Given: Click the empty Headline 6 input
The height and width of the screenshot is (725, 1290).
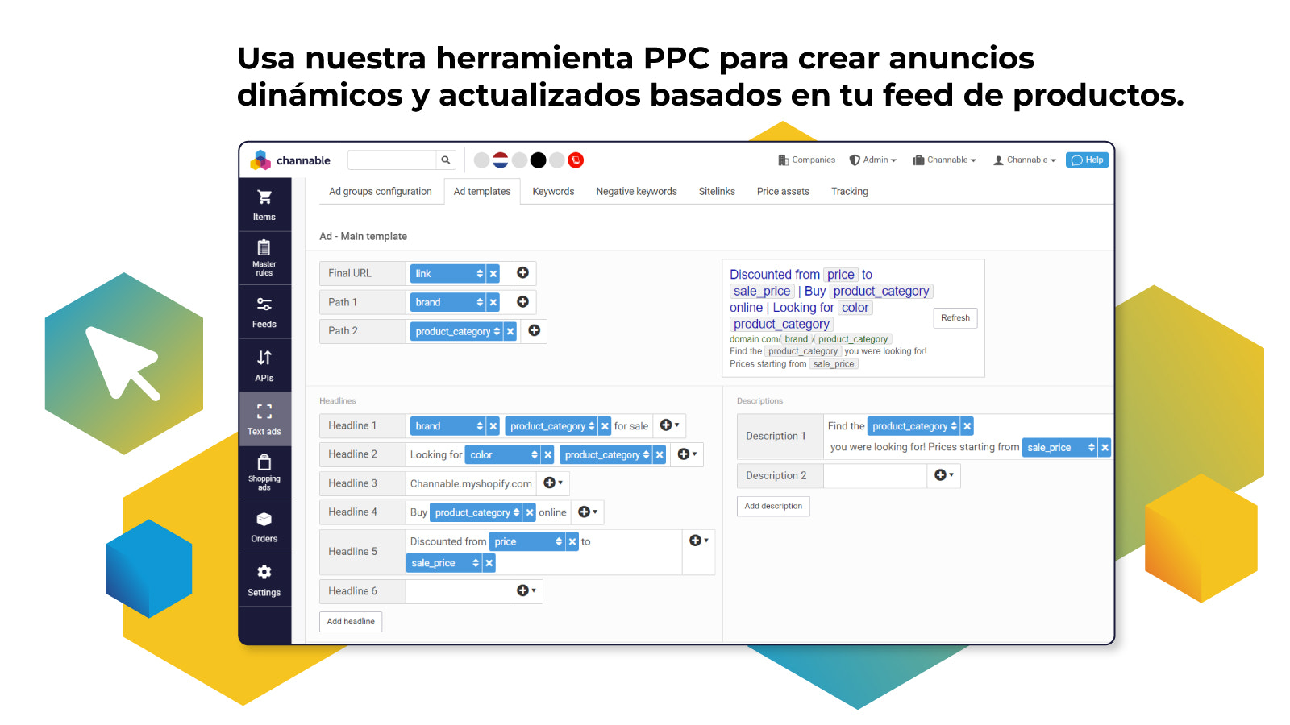Looking at the screenshot, I should click(458, 591).
